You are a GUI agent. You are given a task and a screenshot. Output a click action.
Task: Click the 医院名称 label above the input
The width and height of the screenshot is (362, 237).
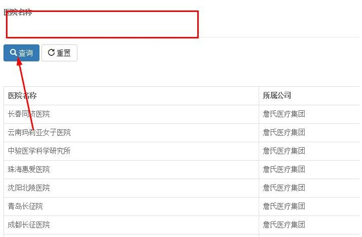pos(18,12)
